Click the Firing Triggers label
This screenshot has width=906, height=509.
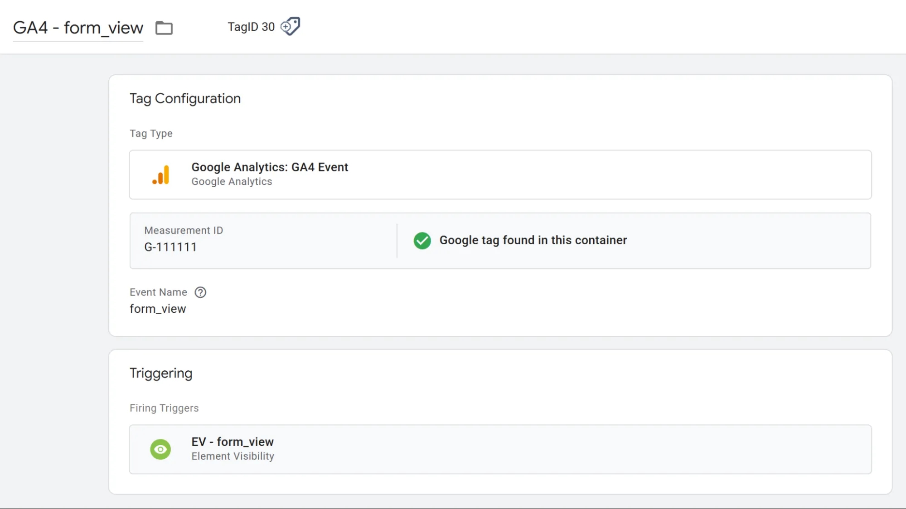tap(164, 408)
